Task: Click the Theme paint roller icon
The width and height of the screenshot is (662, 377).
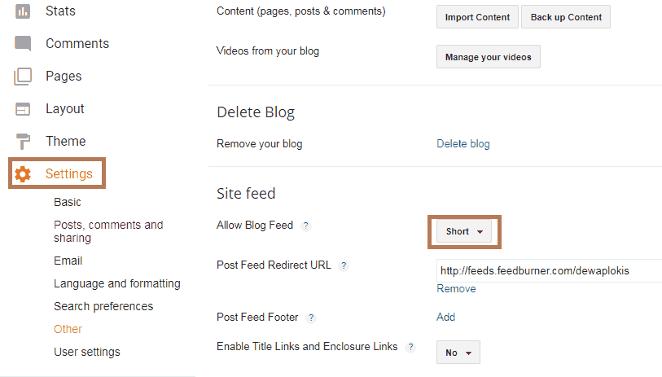Action: point(23,142)
